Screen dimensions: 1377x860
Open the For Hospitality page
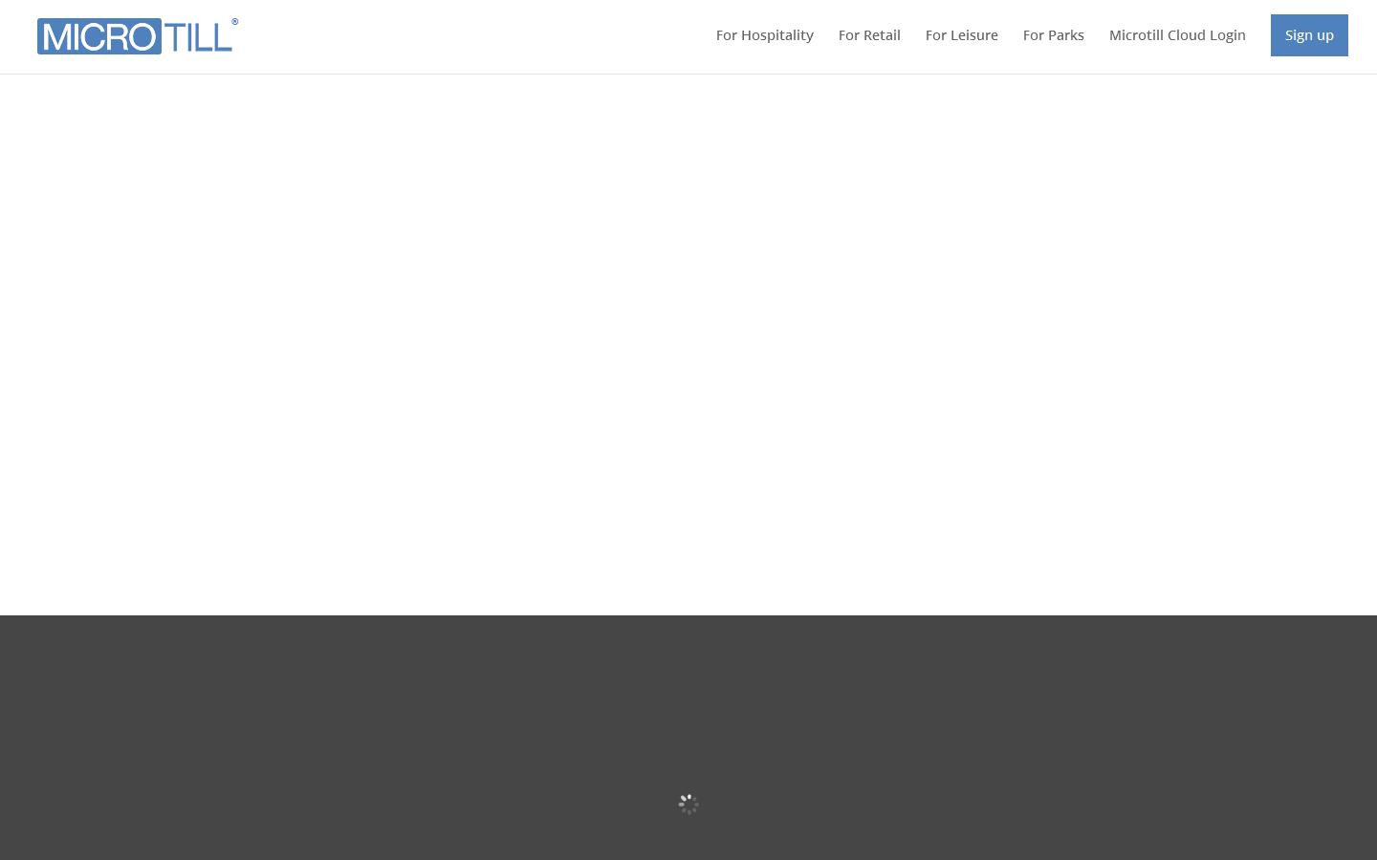(764, 35)
